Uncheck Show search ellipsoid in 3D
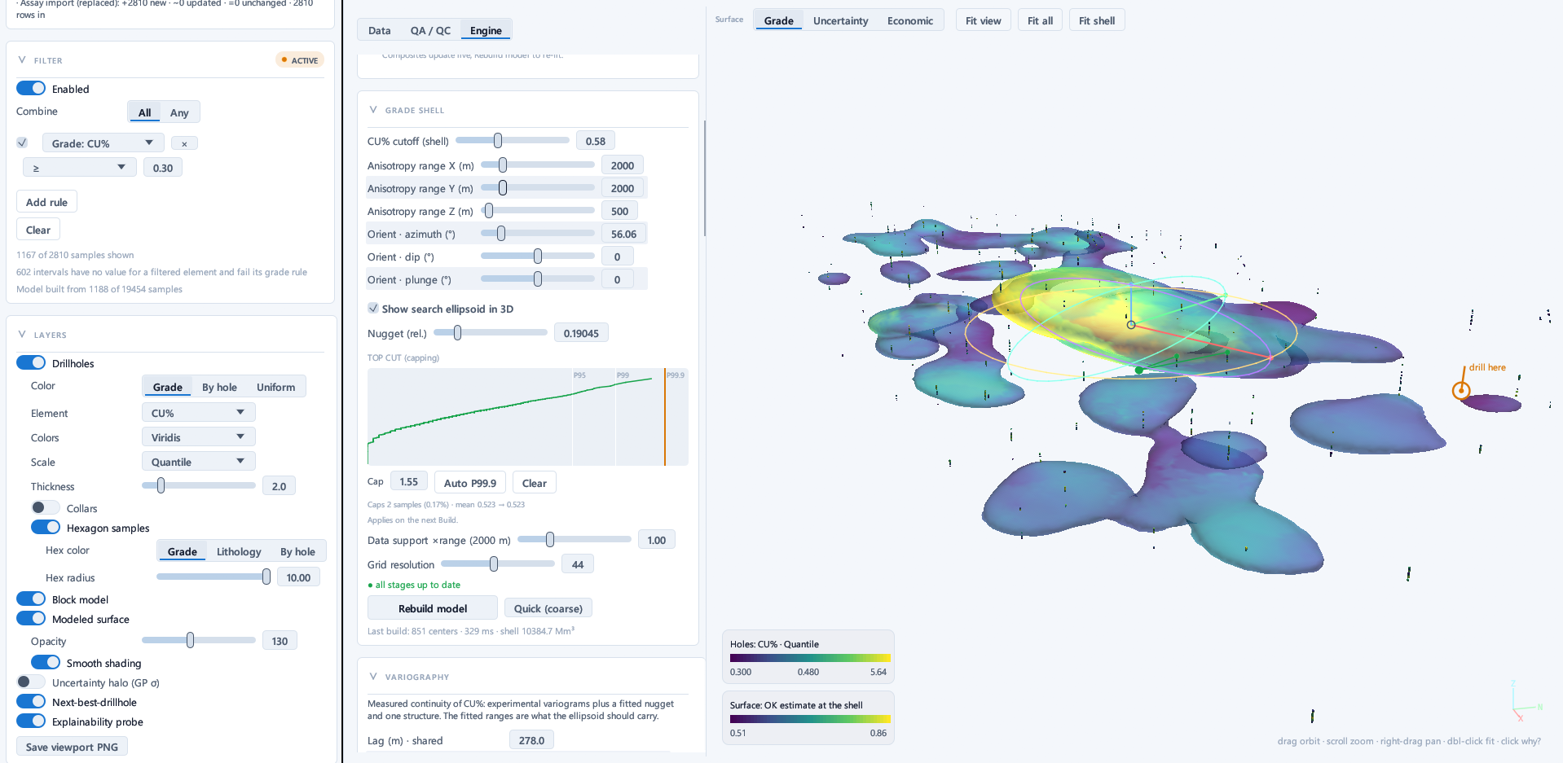Image resolution: width=1563 pixels, height=763 pixels. (x=373, y=309)
